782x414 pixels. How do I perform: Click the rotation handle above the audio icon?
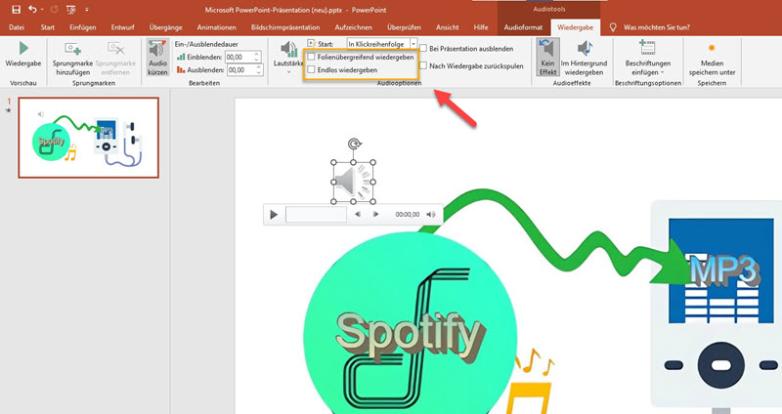[354, 145]
